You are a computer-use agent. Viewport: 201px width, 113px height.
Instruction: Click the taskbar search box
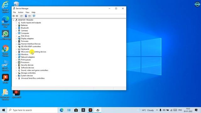tap(32, 110)
